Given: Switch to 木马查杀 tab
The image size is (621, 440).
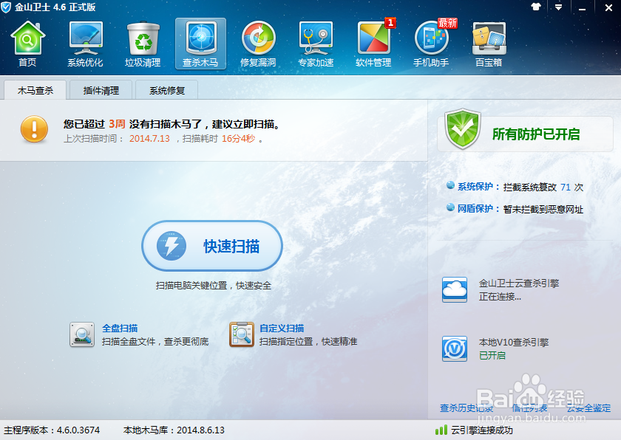Looking at the screenshot, I should (35, 91).
